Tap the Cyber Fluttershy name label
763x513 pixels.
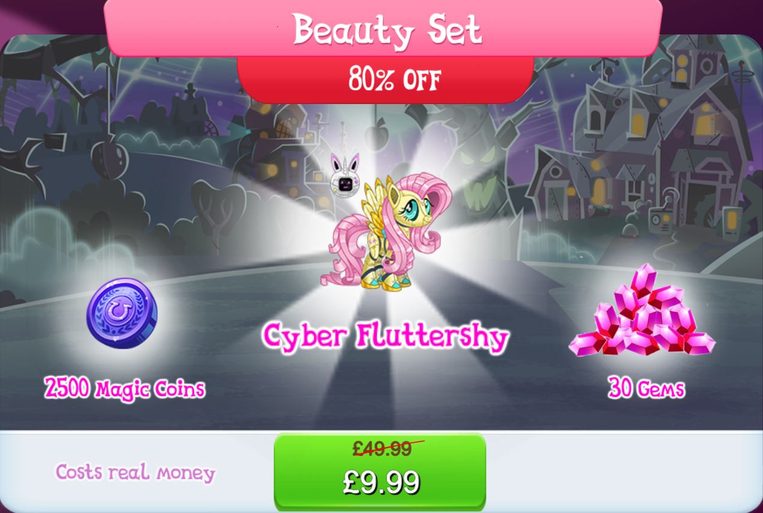coord(385,337)
